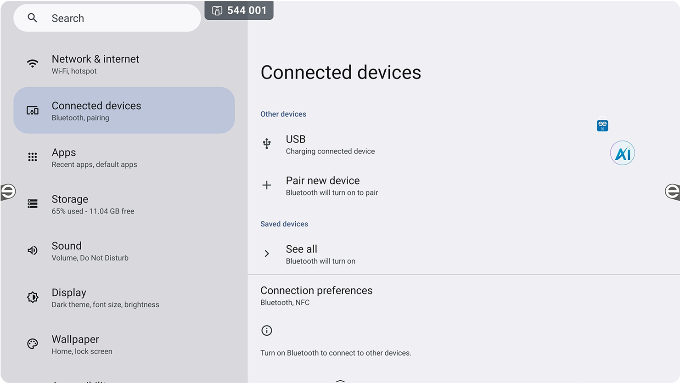Open the left edge side handle
Image resolution: width=680 pixels, height=383 pixels.
pyautogui.click(x=8, y=191)
